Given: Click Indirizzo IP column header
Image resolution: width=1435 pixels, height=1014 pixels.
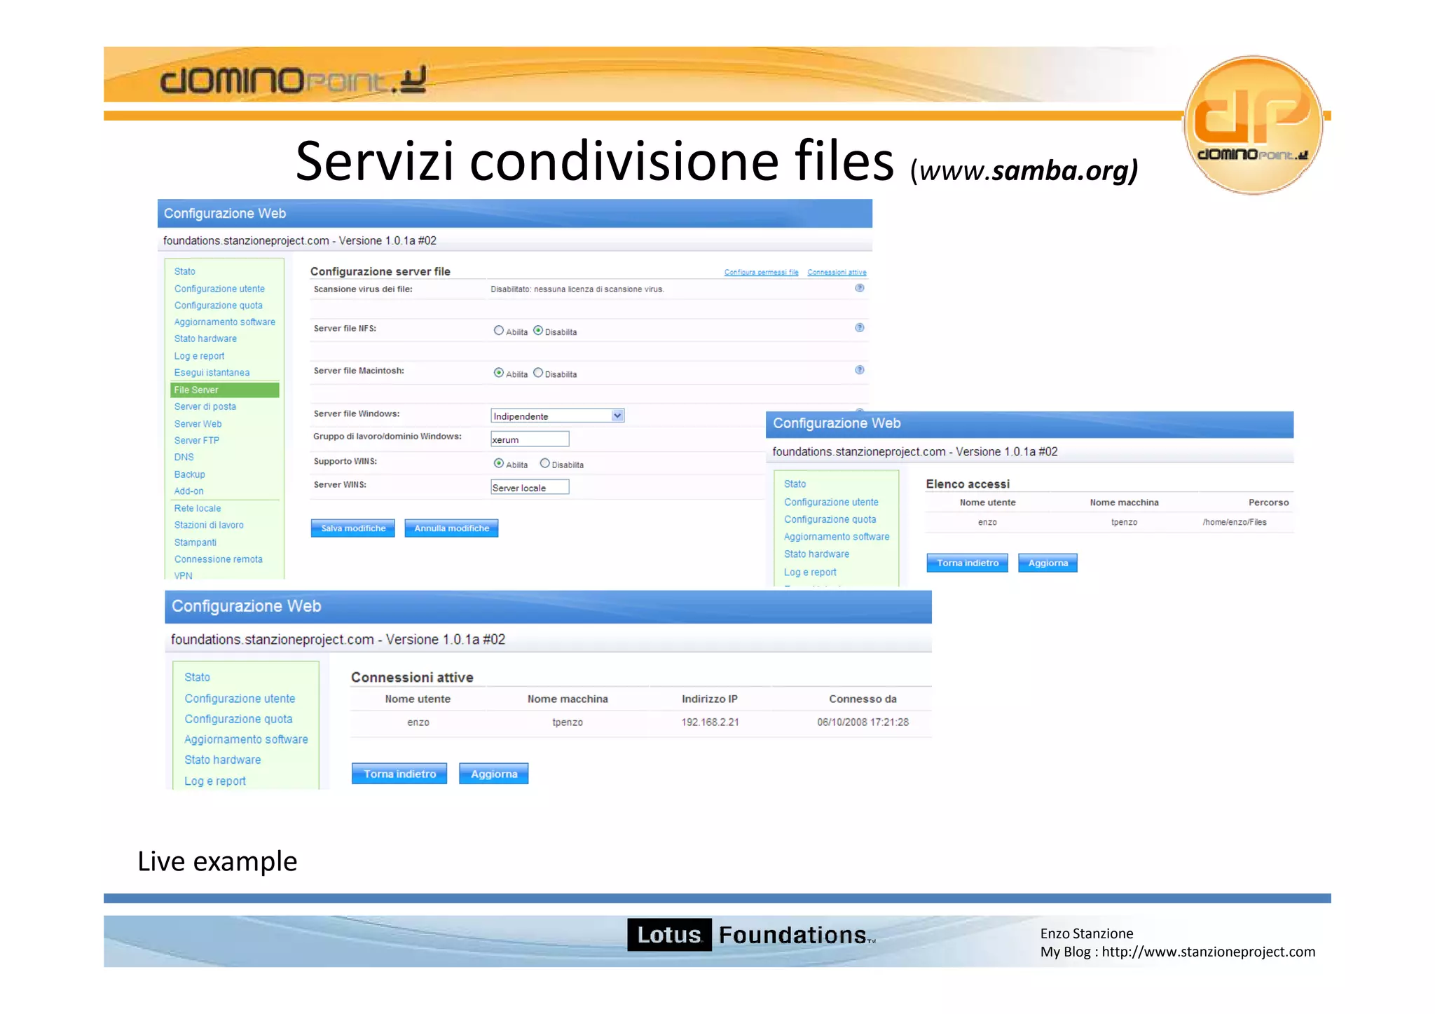Looking at the screenshot, I should click(709, 699).
